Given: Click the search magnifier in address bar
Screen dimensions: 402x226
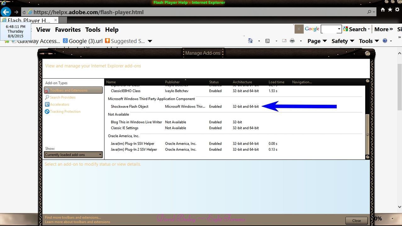Looking at the screenshot, I should click(x=369, y=12).
